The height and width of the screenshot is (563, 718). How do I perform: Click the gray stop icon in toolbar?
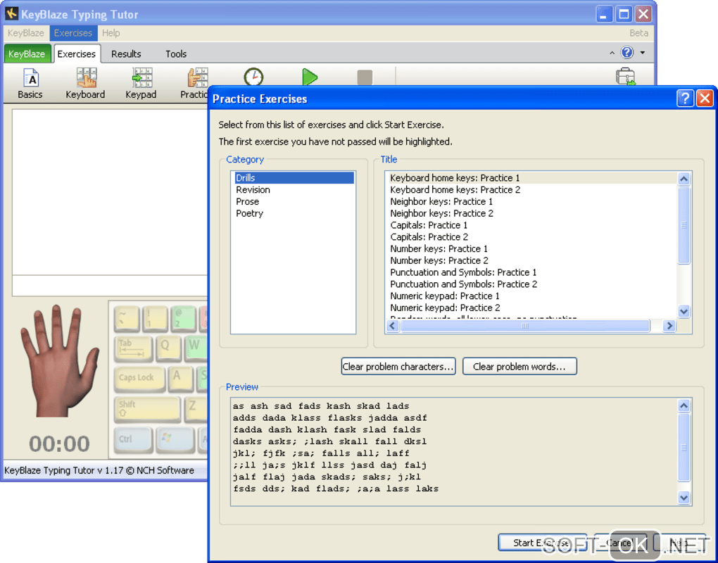[365, 77]
